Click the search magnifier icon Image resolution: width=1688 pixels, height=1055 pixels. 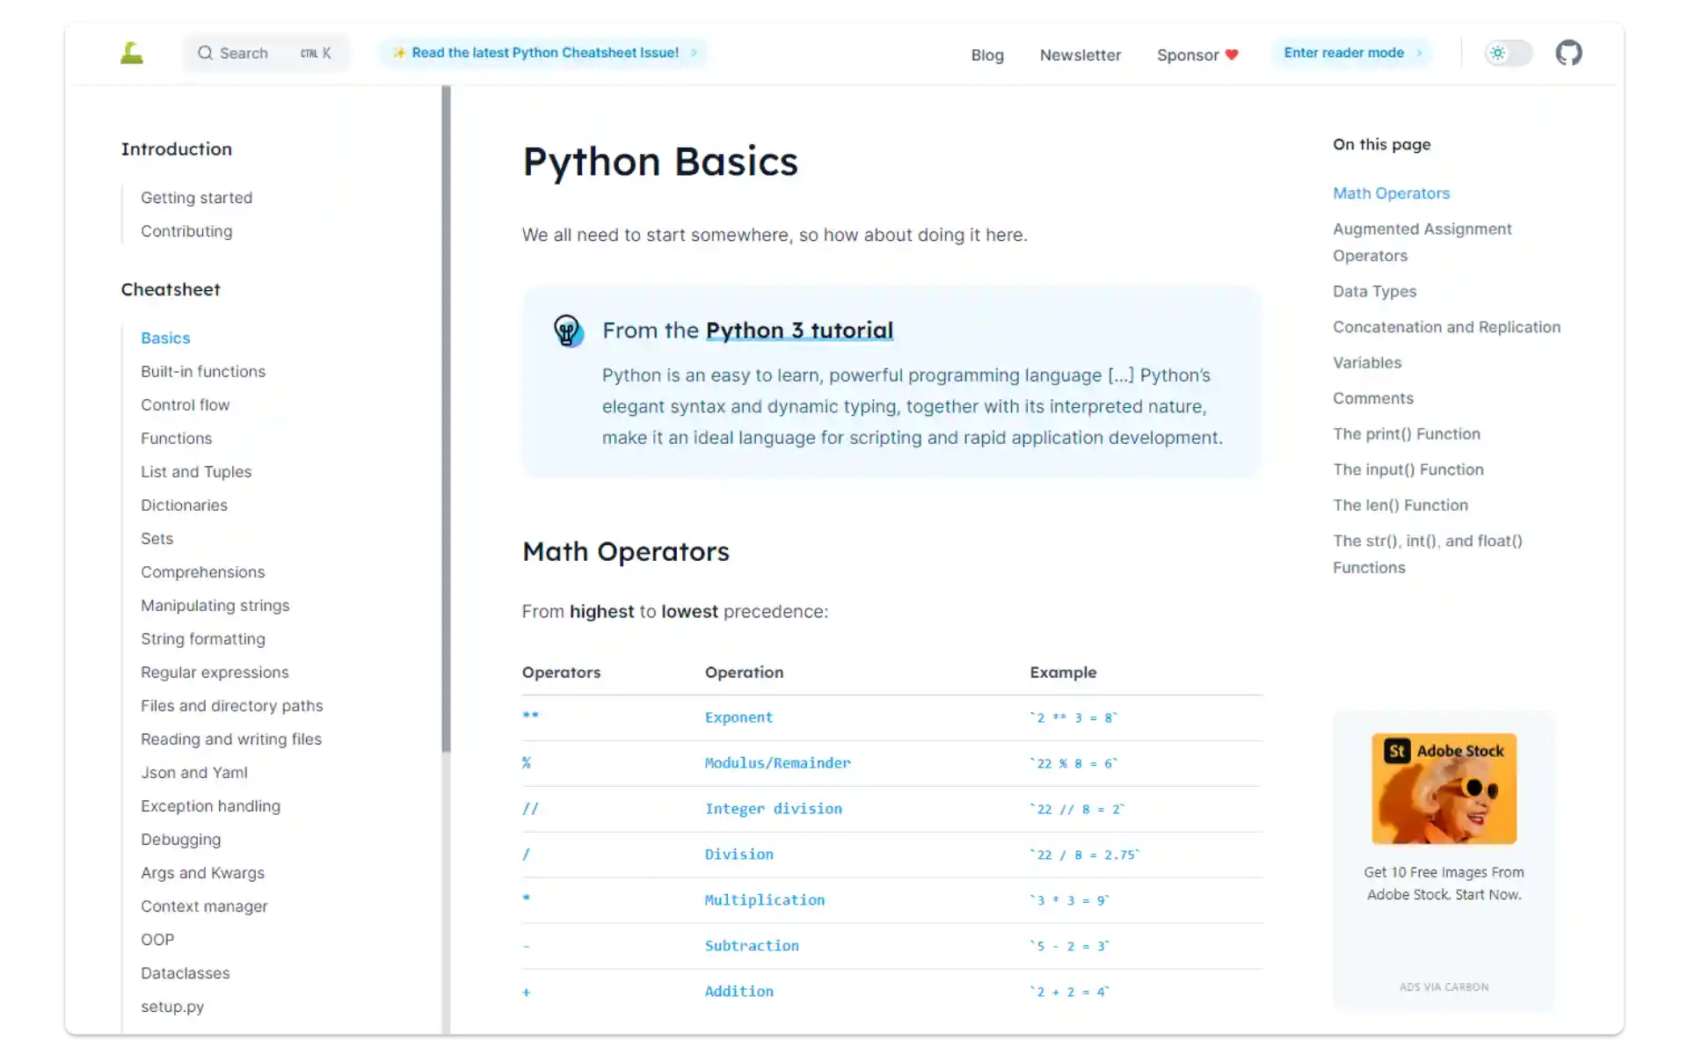(x=205, y=53)
